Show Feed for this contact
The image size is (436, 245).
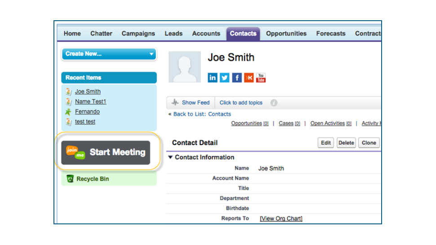(191, 103)
